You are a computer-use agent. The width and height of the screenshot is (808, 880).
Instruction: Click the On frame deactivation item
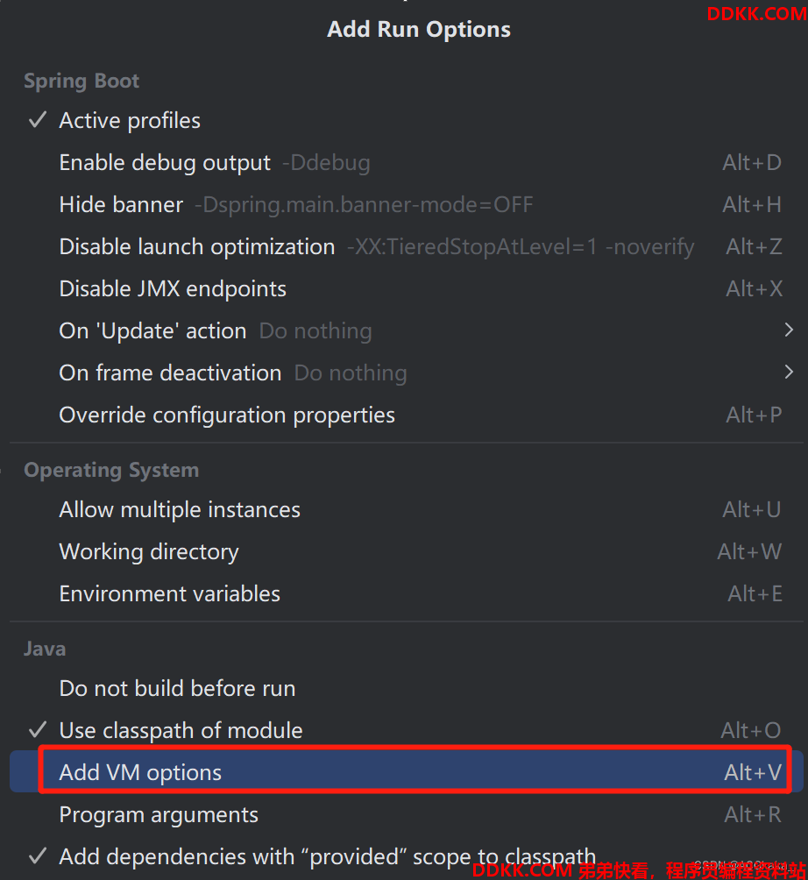(407, 373)
